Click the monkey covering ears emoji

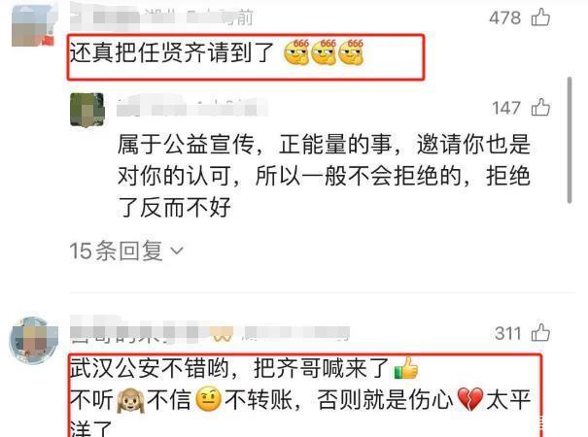click(x=130, y=400)
